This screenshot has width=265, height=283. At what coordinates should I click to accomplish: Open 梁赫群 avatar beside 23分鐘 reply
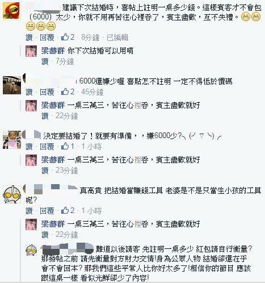(31, 160)
